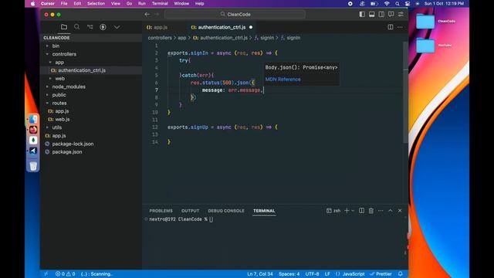Toggle the secondary sidebar layout icon
The image size is (494, 278).
click(x=381, y=14)
